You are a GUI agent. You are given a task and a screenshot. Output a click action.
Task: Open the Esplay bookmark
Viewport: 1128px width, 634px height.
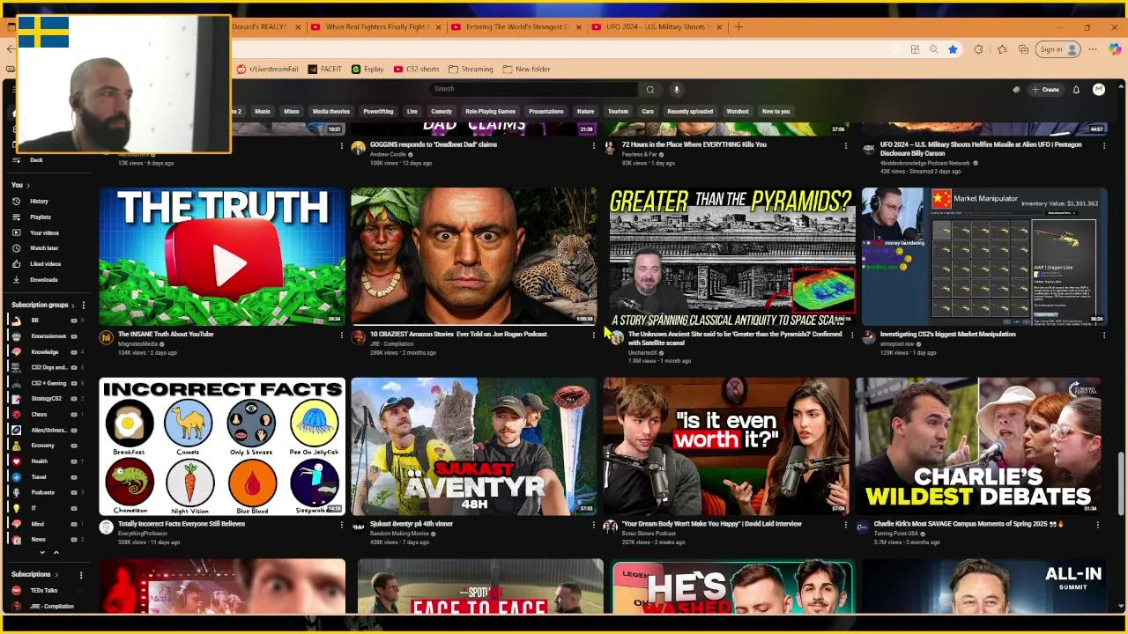pyautogui.click(x=367, y=69)
